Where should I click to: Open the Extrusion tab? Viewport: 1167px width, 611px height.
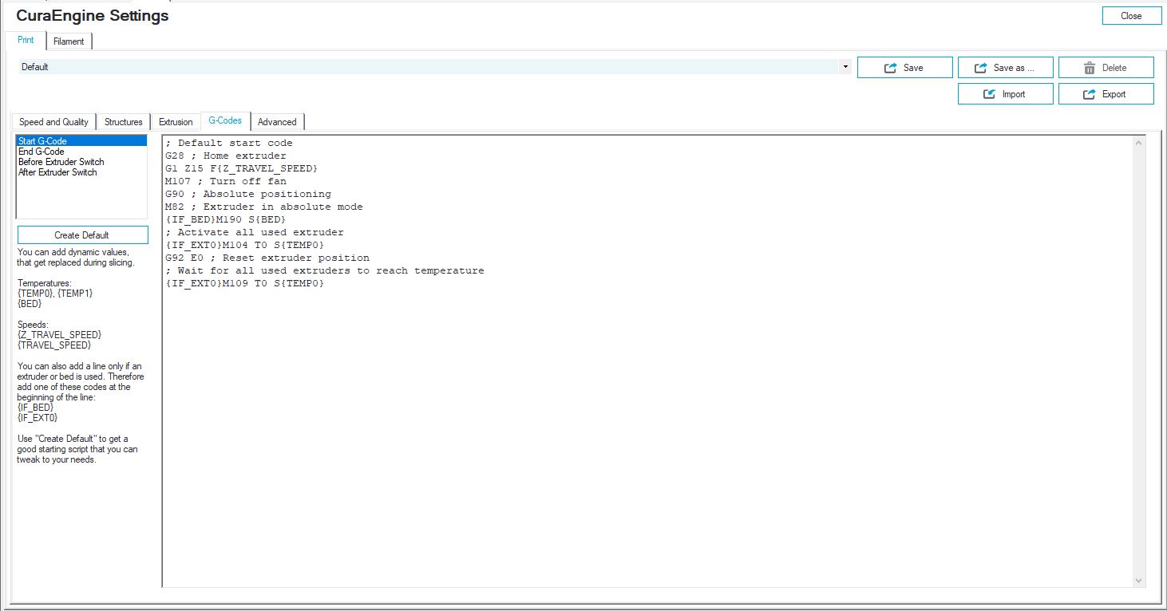pos(176,122)
